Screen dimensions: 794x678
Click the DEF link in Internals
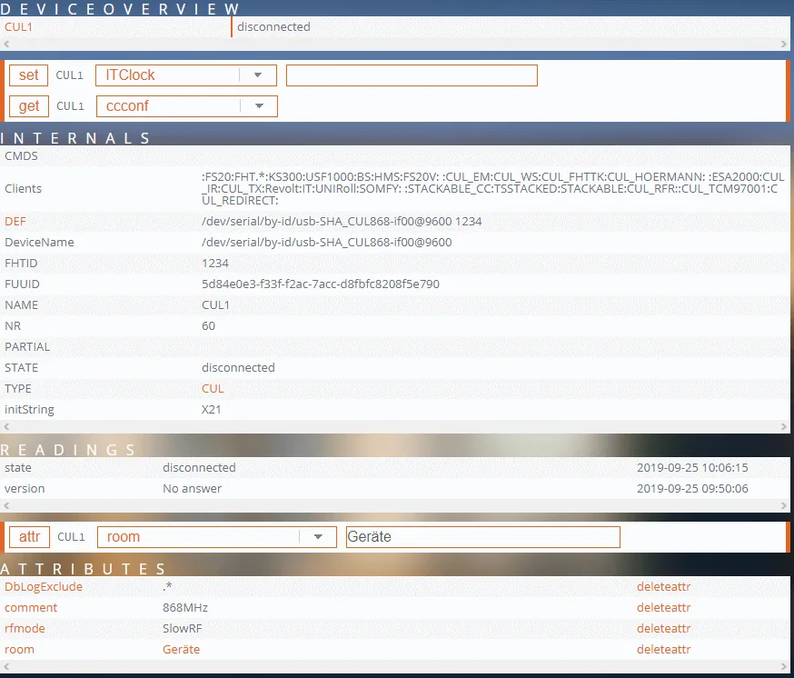(x=15, y=222)
